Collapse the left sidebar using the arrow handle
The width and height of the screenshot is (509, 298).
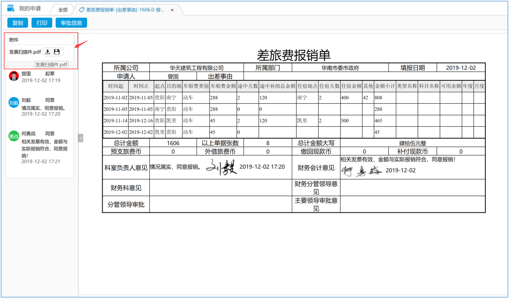(81, 138)
